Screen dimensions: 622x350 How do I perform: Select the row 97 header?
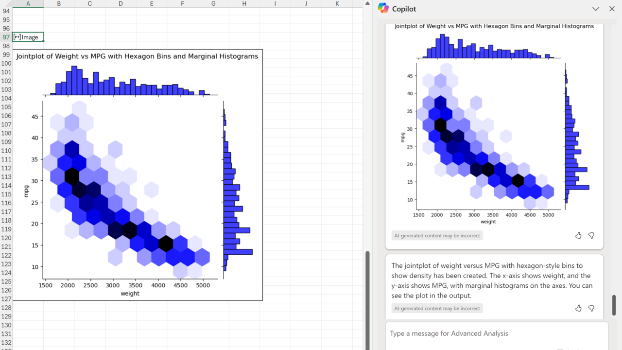[6, 37]
